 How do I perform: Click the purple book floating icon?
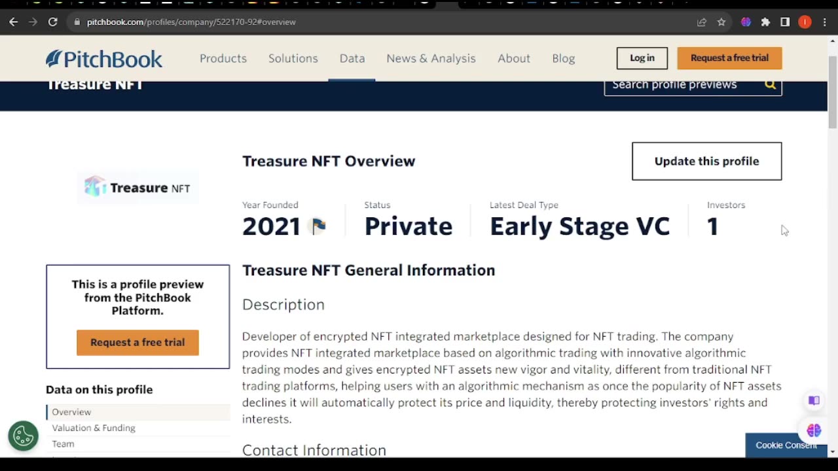pyautogui.click(x=814, y=400)
